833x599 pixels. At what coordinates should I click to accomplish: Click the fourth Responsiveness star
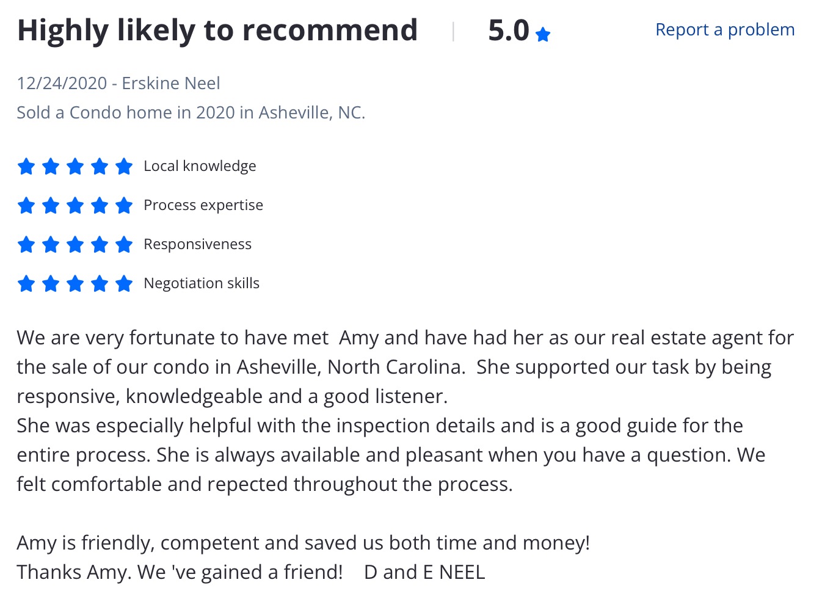click(100, 244)
